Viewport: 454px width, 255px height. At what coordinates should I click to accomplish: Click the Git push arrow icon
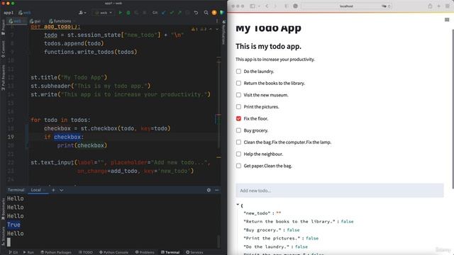(179, 13)
